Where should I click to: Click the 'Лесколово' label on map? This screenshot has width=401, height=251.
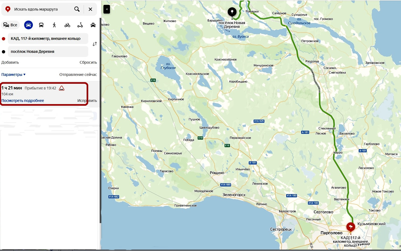tap(366, 168)
